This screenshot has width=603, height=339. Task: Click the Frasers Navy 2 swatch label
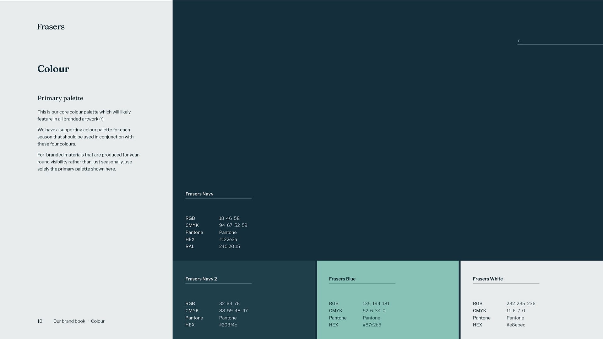pyautogui.click(x=201, y=279)
